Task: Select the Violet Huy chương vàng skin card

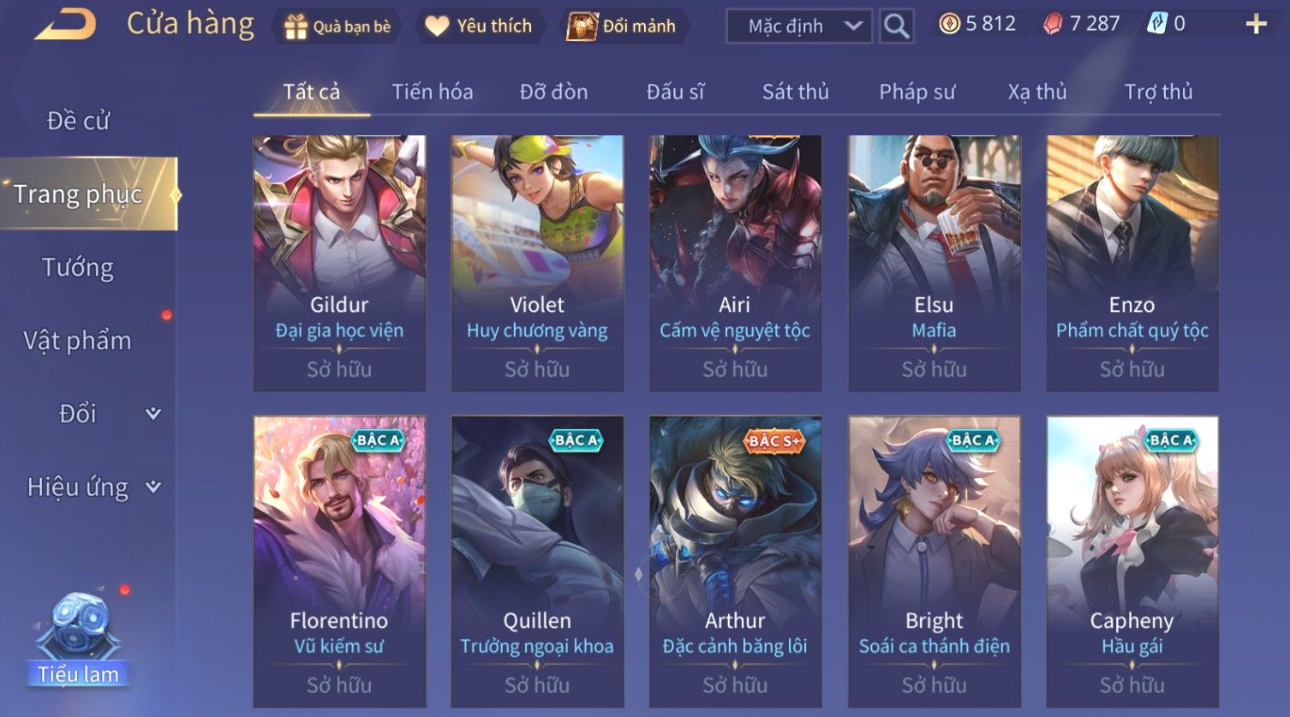Action: click(537, 263)
